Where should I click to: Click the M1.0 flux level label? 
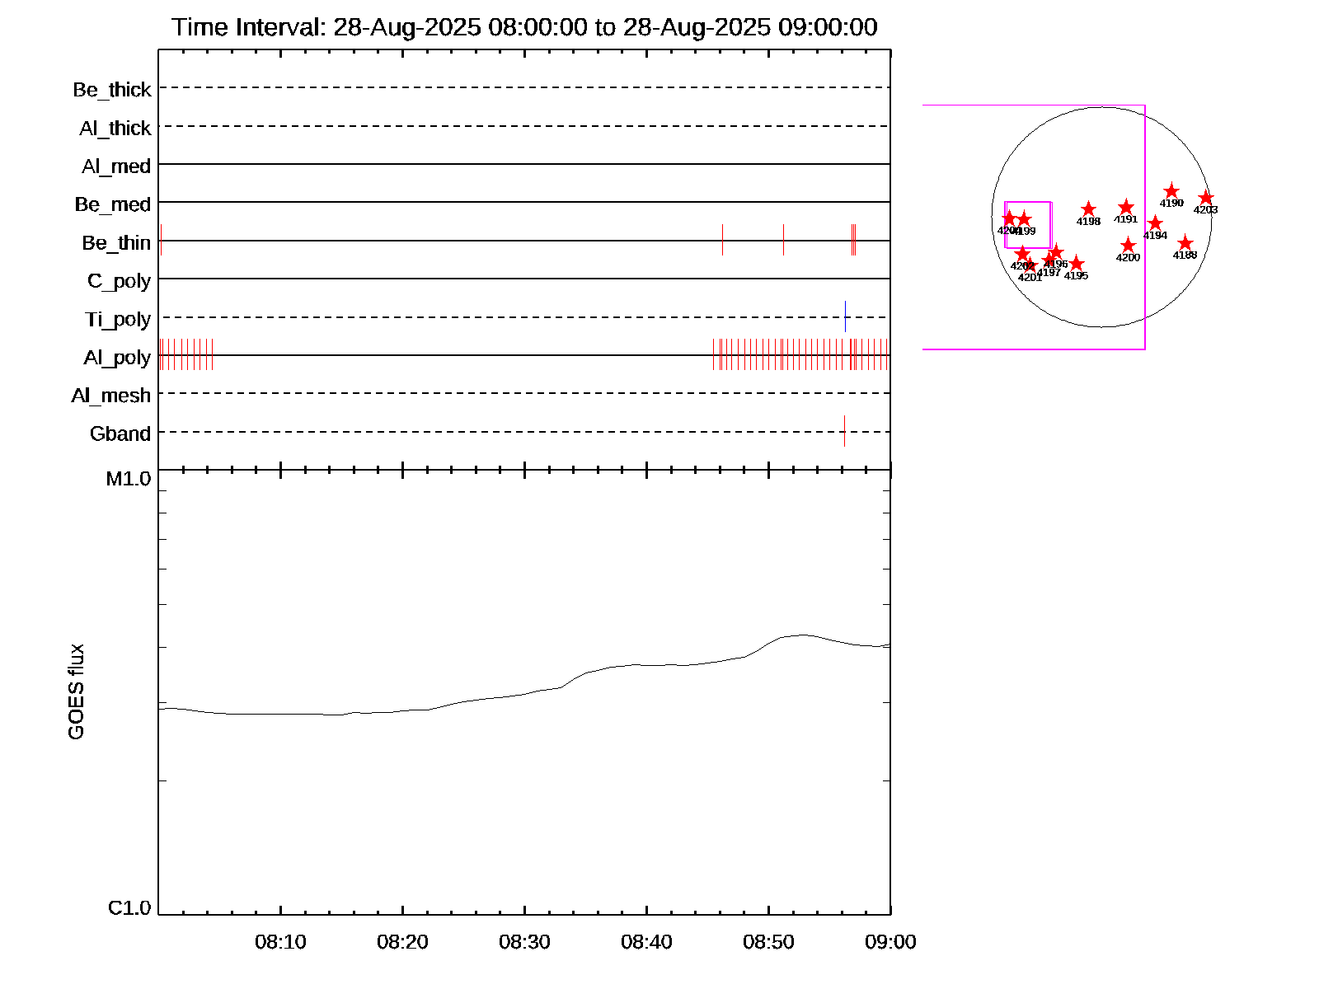tap(129, 479)
